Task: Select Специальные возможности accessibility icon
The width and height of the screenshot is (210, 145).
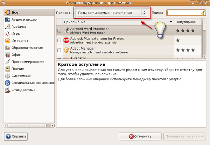Action: tap(8, 83)
